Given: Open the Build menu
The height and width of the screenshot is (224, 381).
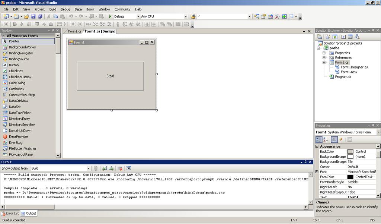Looking at the screenshot, I should (53, 9).
